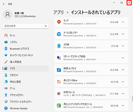Click BBソフトサービス株式会社 publisher text
The height and width of the screenshot is (112, 133).
click(82, 95)
